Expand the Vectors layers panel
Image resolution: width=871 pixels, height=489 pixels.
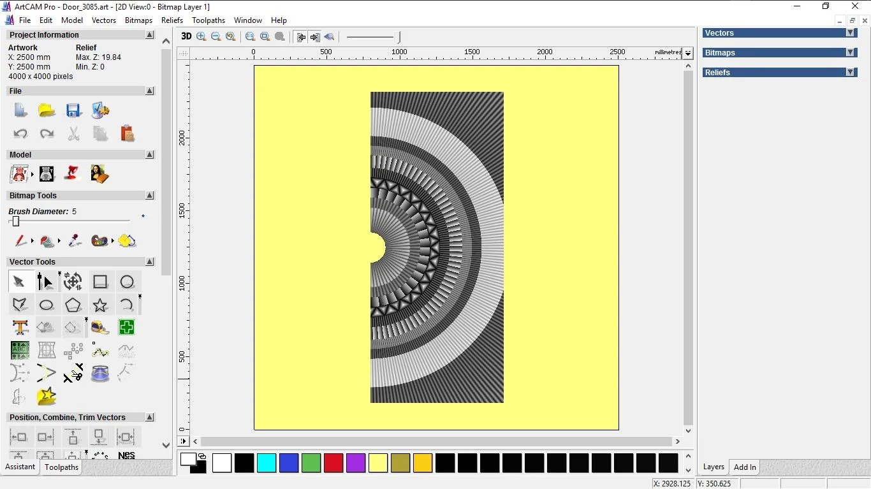click(x=850, y=33)
